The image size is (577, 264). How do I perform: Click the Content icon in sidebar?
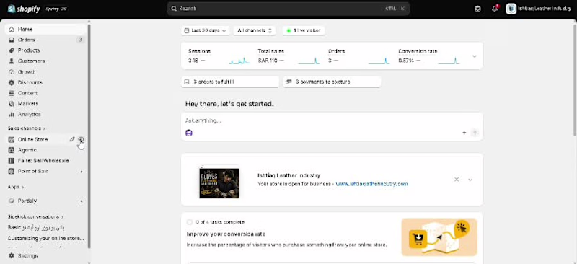click(12, 93)
